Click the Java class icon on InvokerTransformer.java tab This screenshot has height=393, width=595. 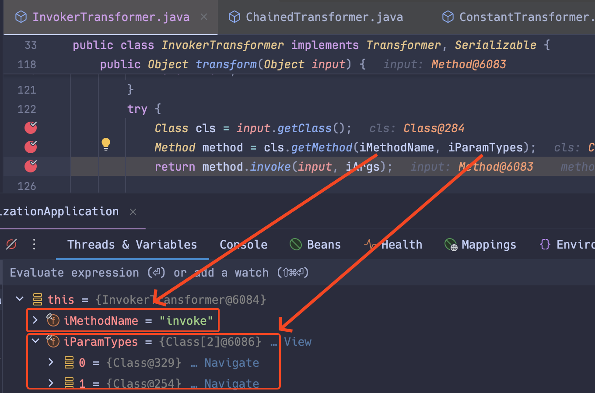21,17
